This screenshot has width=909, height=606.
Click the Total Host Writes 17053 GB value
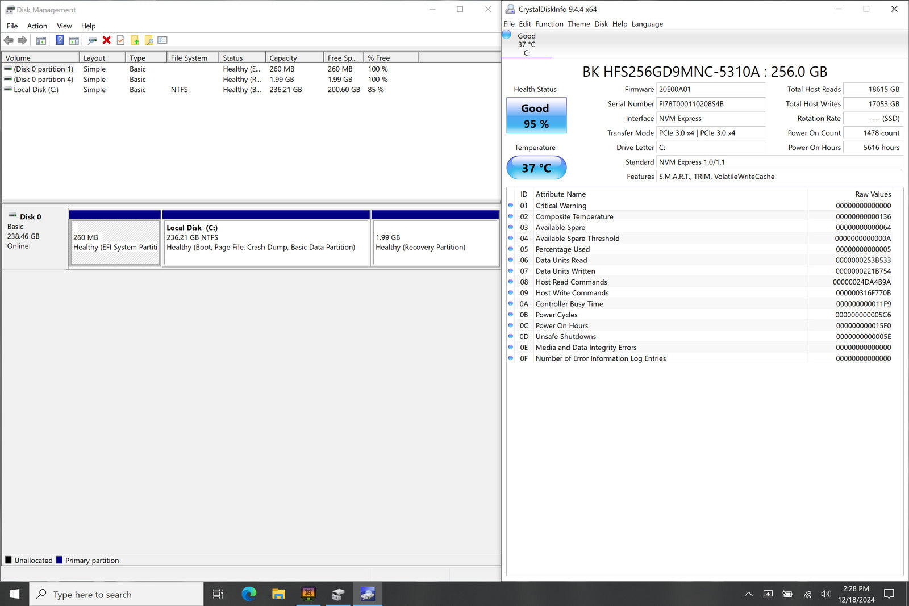[873, 104]
